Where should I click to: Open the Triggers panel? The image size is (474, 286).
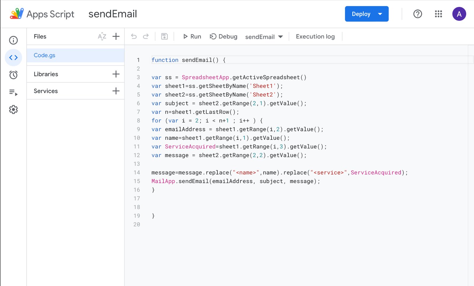click(13, 75)
